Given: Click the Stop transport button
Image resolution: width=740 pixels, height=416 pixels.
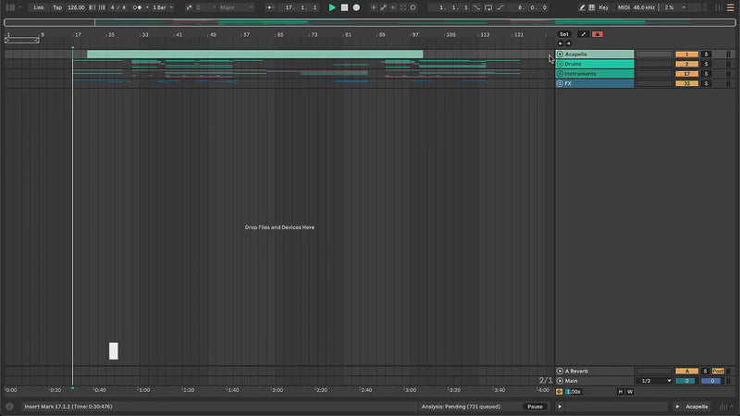Looking at the screenshot, I should [344, 7].
